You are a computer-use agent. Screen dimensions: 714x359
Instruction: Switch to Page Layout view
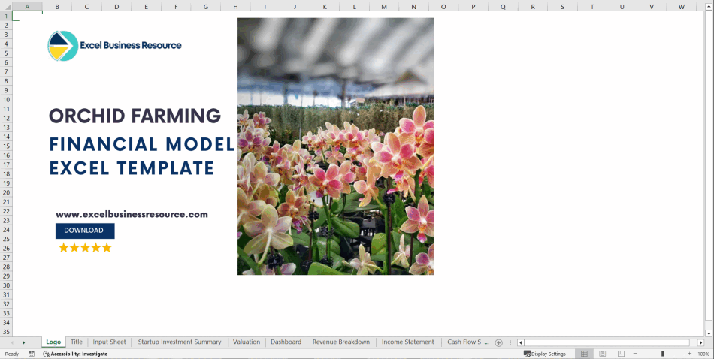click(x=602, y=354)
